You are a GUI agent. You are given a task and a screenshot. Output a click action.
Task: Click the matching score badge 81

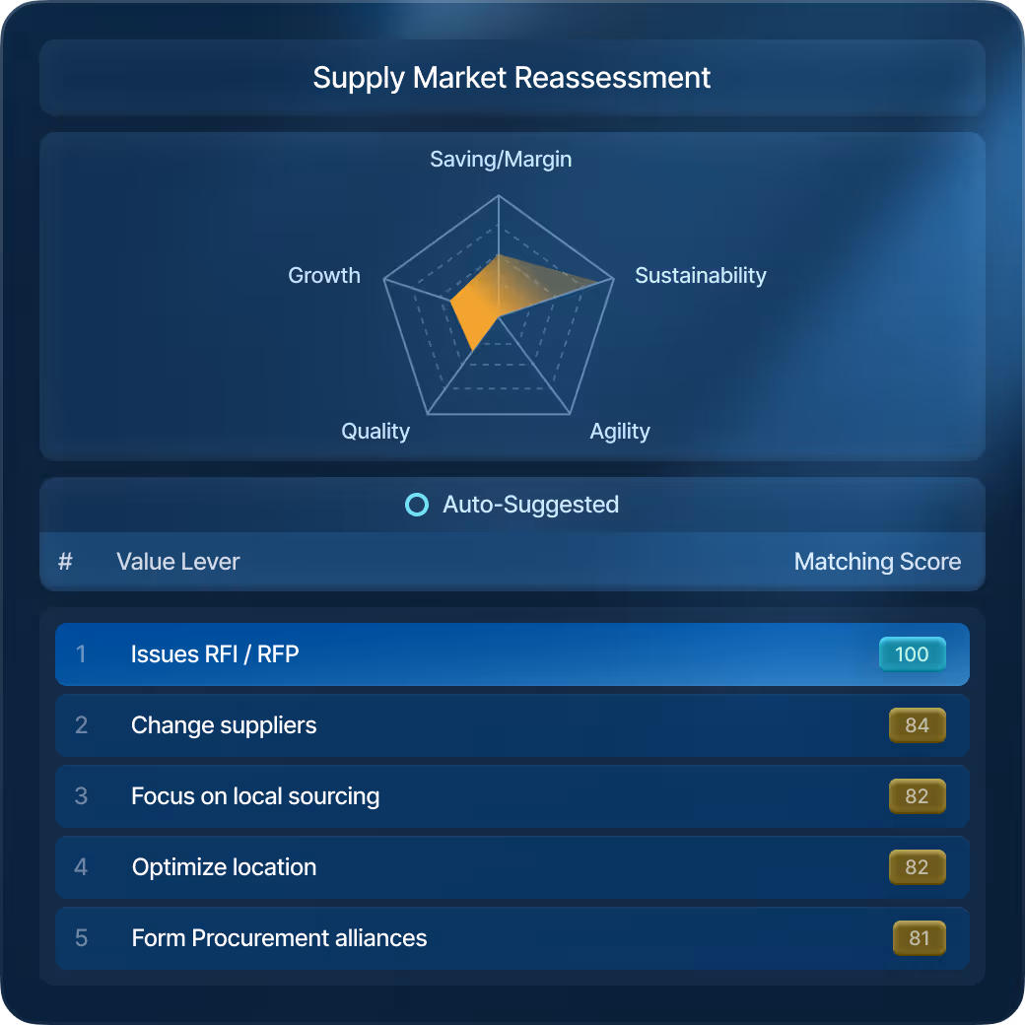tap(920, 938)
